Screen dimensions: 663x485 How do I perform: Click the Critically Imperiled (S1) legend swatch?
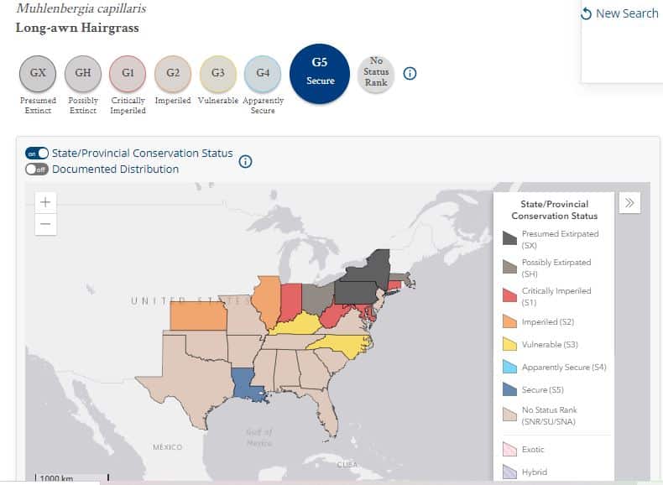pyautogui.click(x=509, y=295)
